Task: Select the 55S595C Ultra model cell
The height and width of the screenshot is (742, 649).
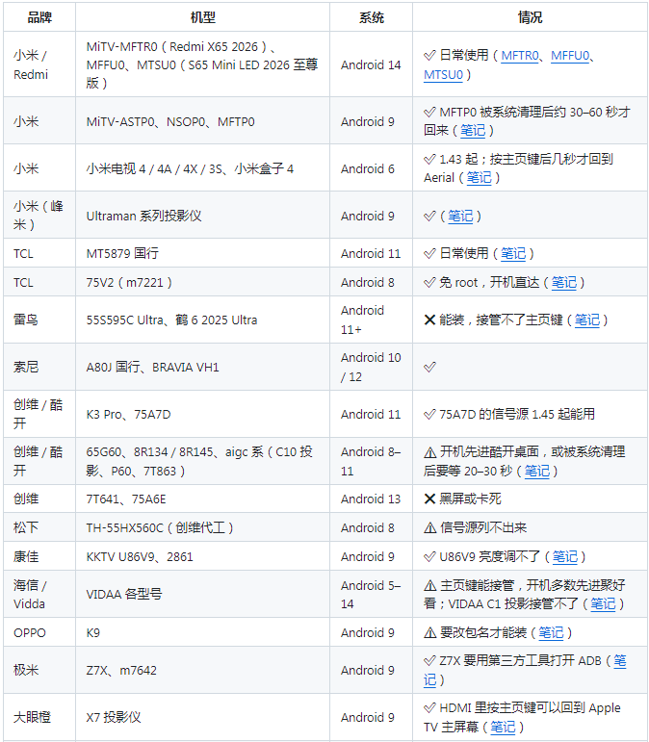Action: (202, 320)
